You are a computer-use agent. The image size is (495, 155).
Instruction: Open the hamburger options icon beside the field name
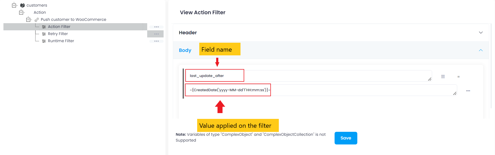tap(443, 76)
